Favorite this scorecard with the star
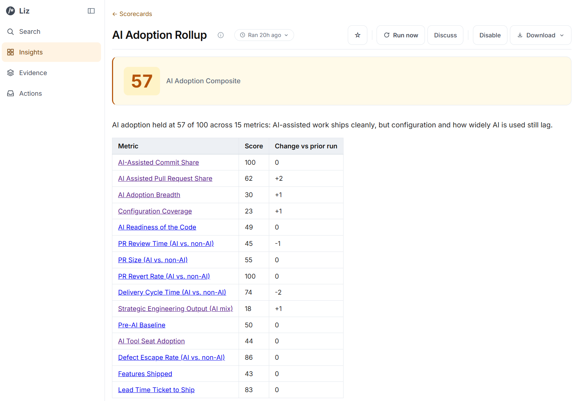Viewport: 575px width, 401px height. [x=357, y=35]
